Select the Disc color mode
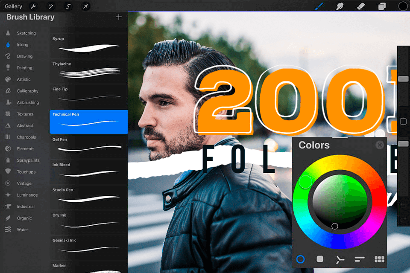The height and width of the screenshot is (273, 410). pos(300,259)
